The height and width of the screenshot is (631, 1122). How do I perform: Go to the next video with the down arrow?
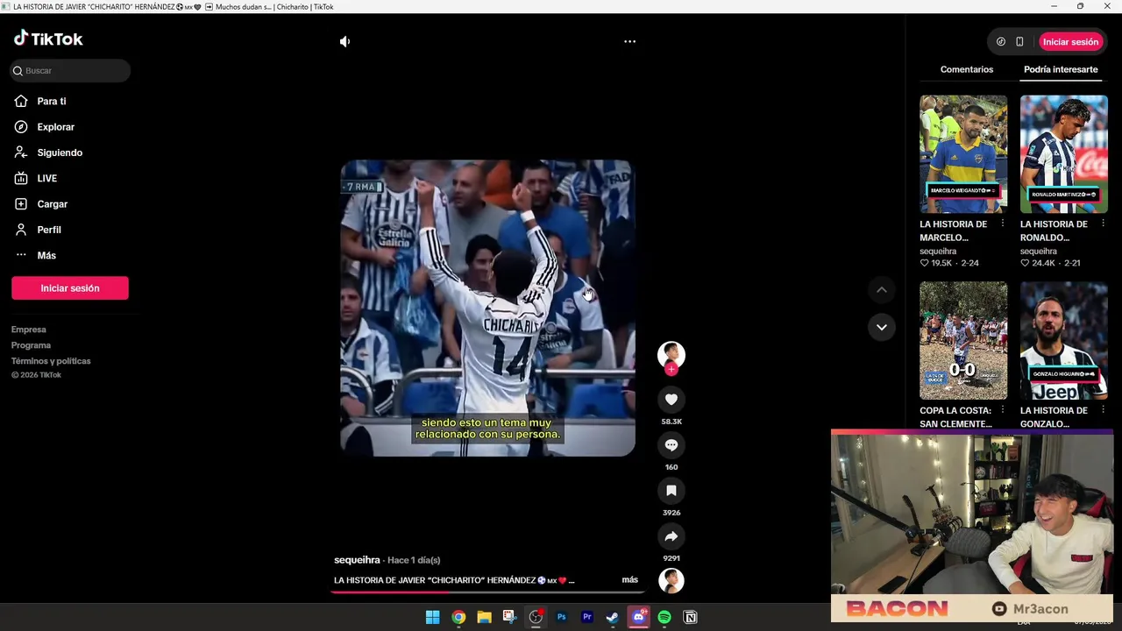click(882, 327)
